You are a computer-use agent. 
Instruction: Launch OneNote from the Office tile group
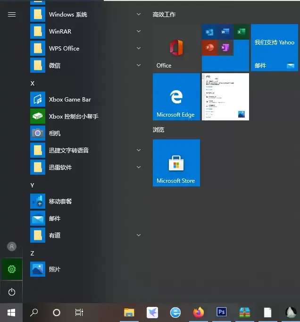point(225,48)
